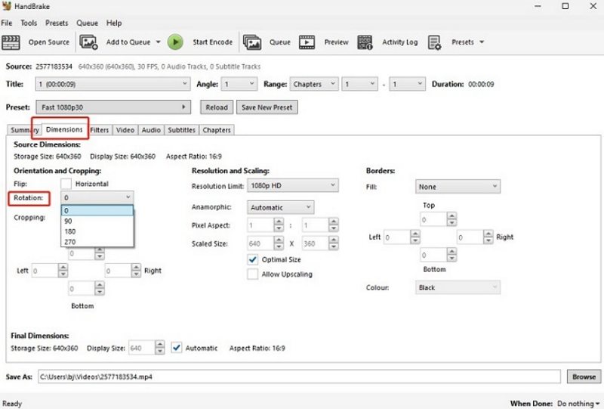Enable the Allow Upscaling checkbox
This screenshot has width=604, height=409.
coord(253,274)
